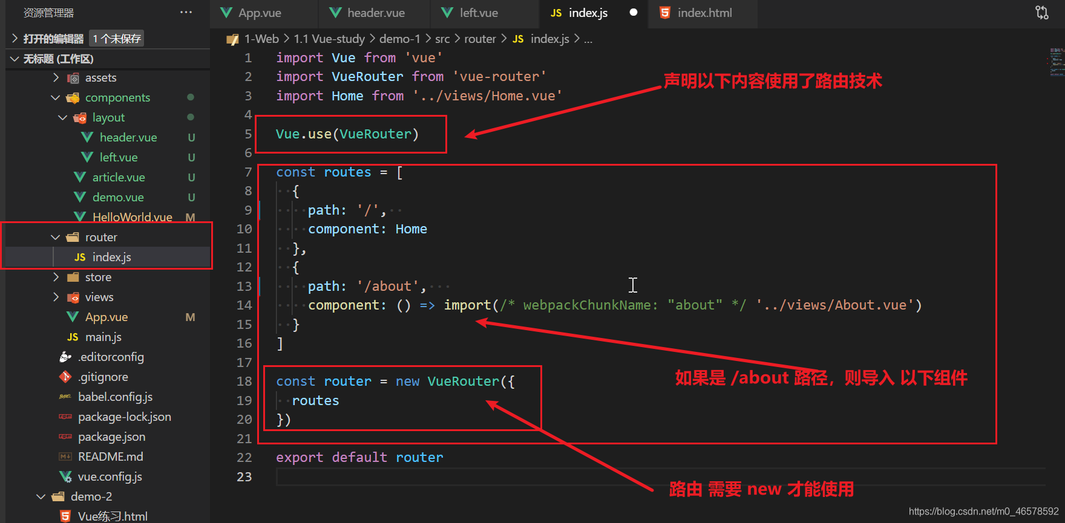Click the 'vue-router' import string
The width and height of the screenshot is (1065, 523).
click(x=499, y=77)
